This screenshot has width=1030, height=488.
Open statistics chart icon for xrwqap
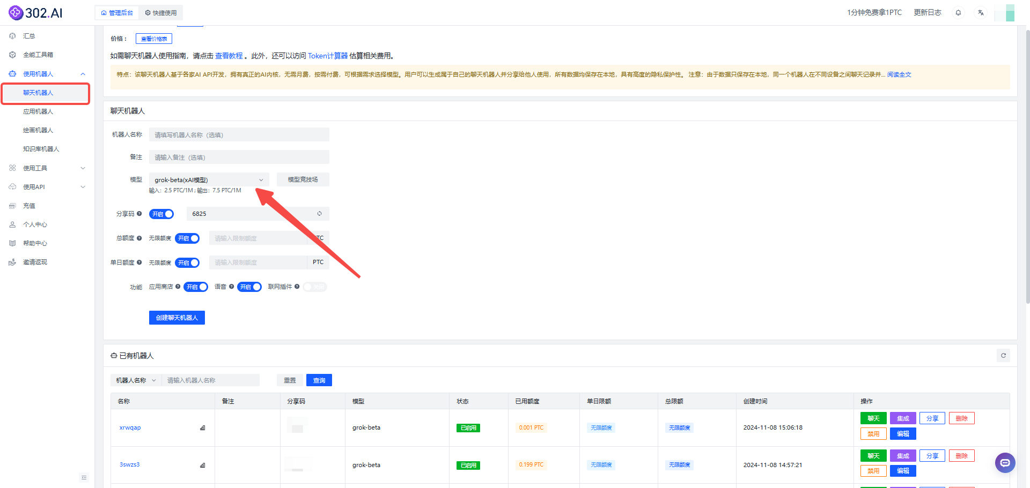pos(202,427)
